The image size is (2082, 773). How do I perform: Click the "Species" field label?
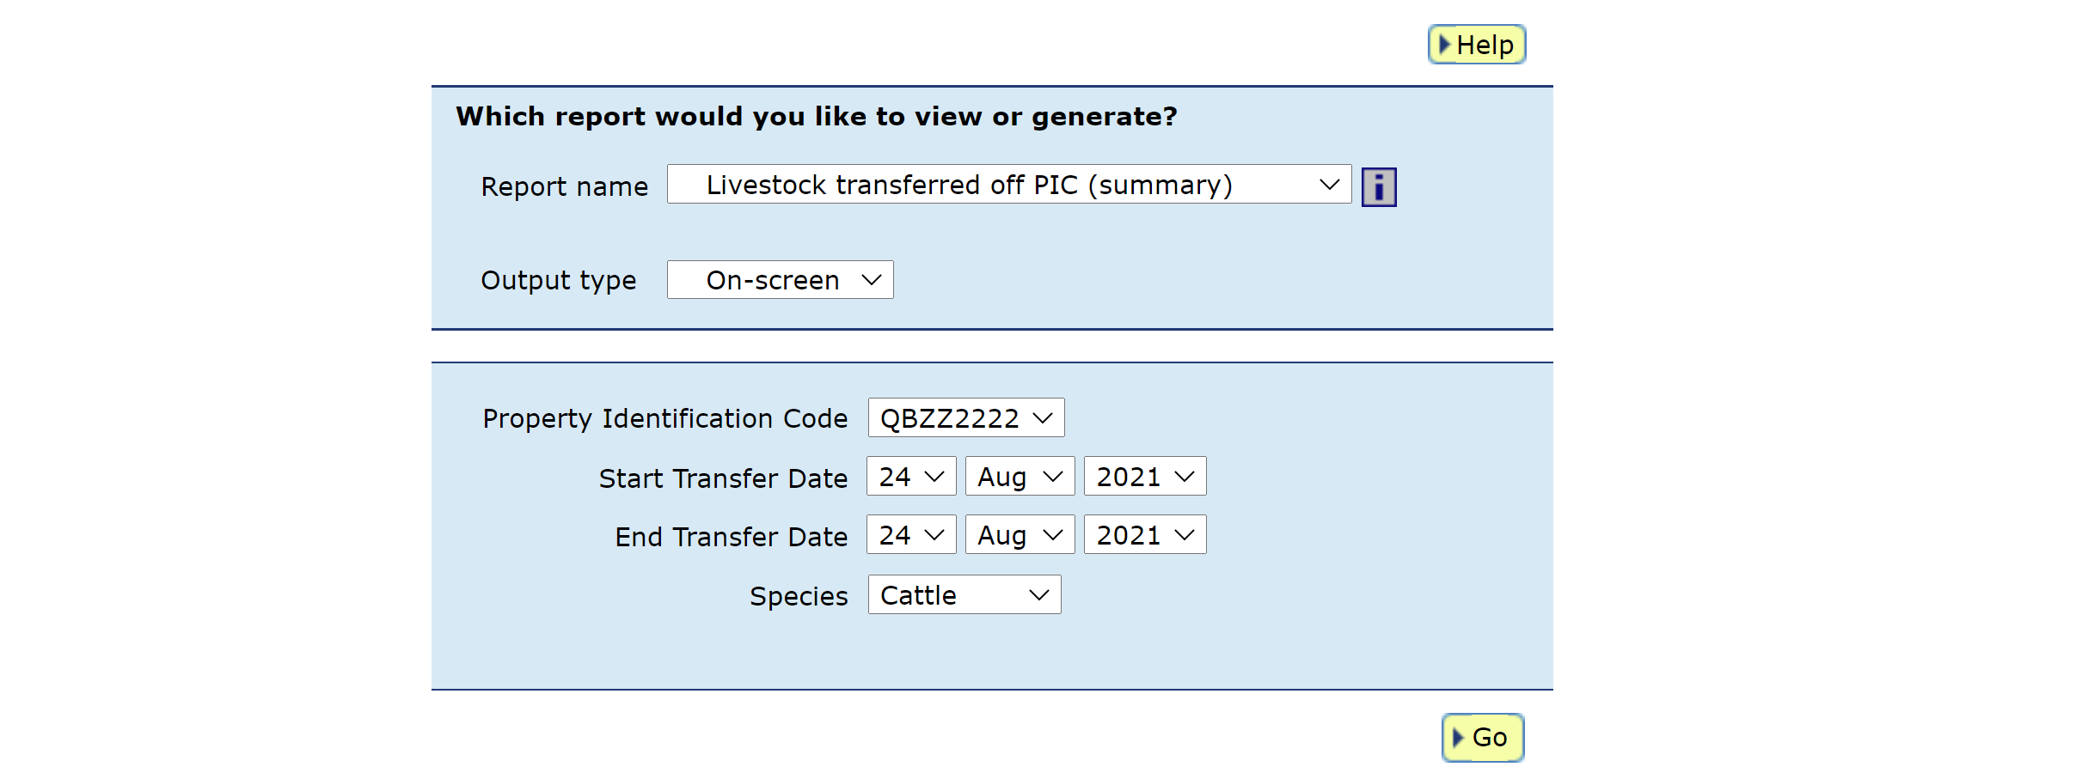pyautogui.click(x=798, y=596)
